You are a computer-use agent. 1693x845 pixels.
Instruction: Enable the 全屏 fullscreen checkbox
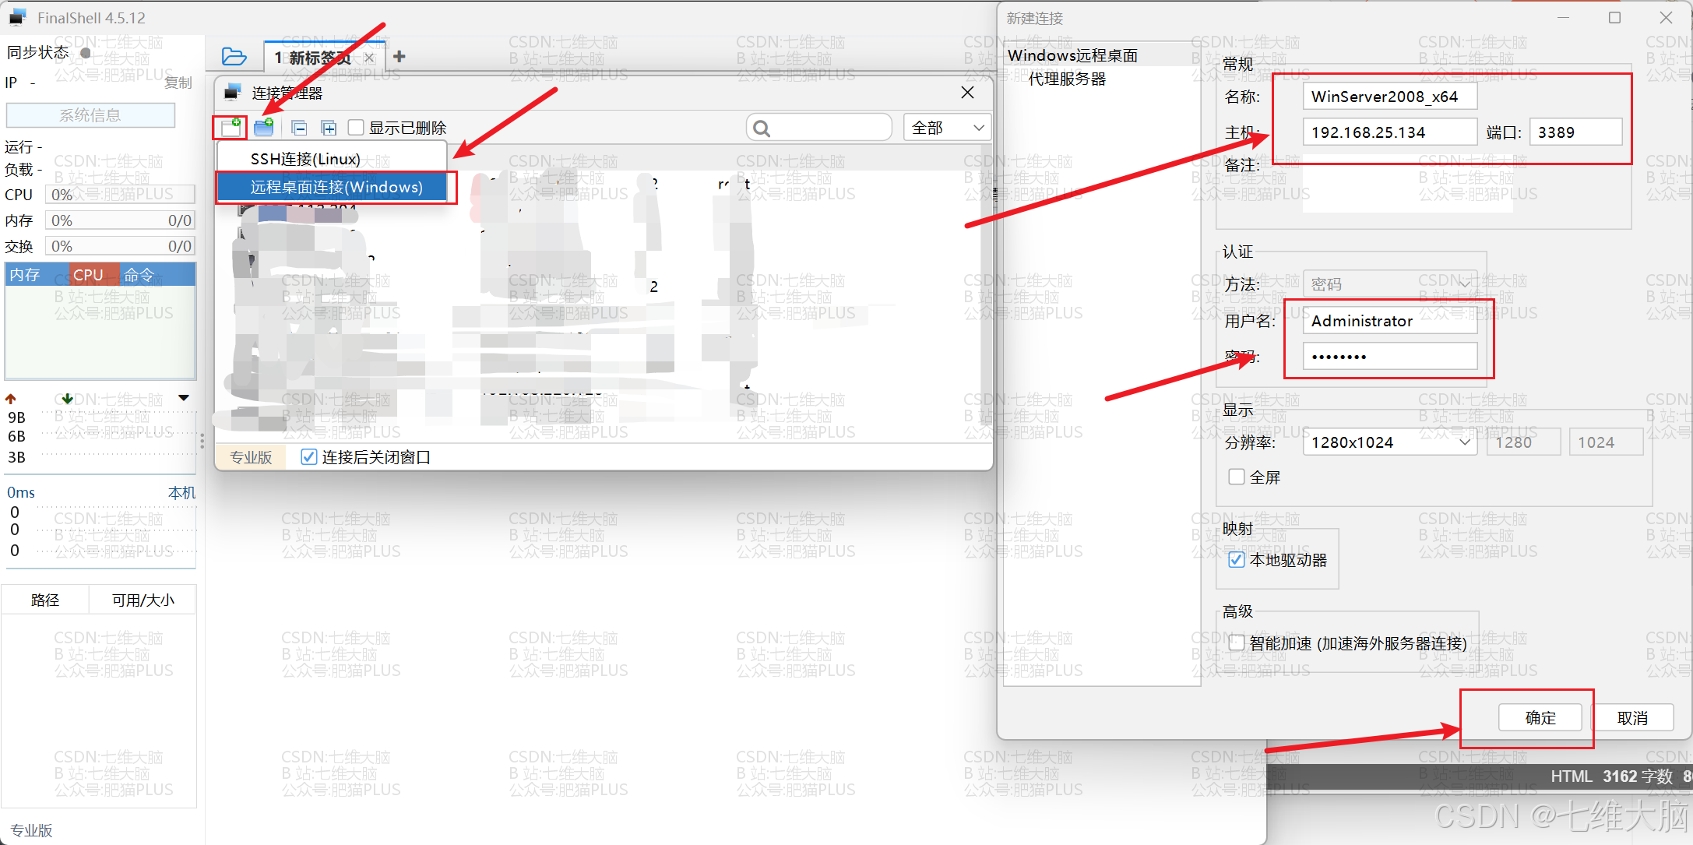tap(1236, 477)
